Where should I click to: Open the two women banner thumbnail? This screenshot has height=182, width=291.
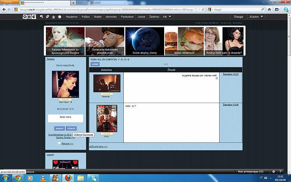[x=224, y=41]
